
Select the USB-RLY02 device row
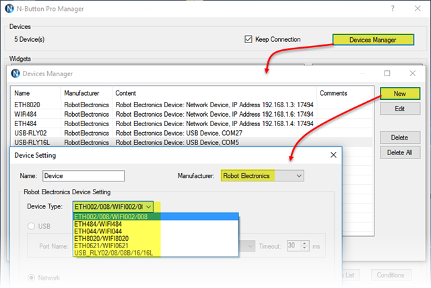pos(191,133)
